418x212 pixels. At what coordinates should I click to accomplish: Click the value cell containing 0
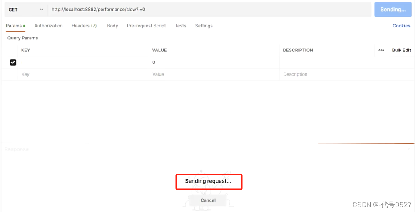pos(214,62)
